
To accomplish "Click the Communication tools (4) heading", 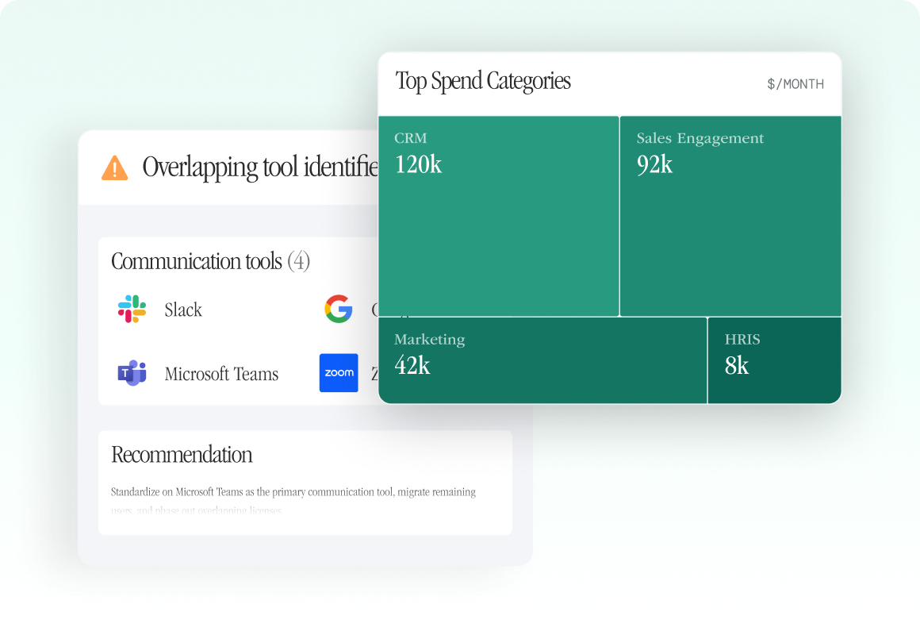I will pos(211,261).
